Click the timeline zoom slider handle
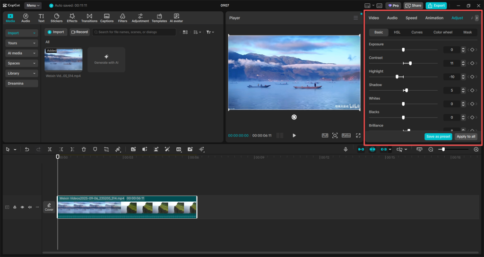This screenshot has height=257, width=484. [443, 149]
